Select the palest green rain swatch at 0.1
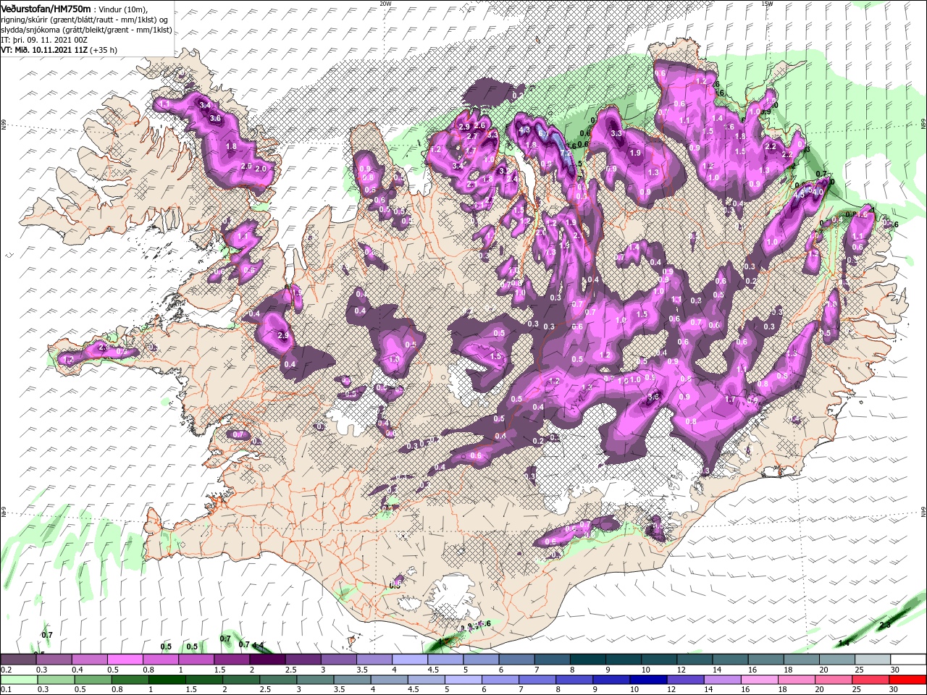 [x=19, y=680]
